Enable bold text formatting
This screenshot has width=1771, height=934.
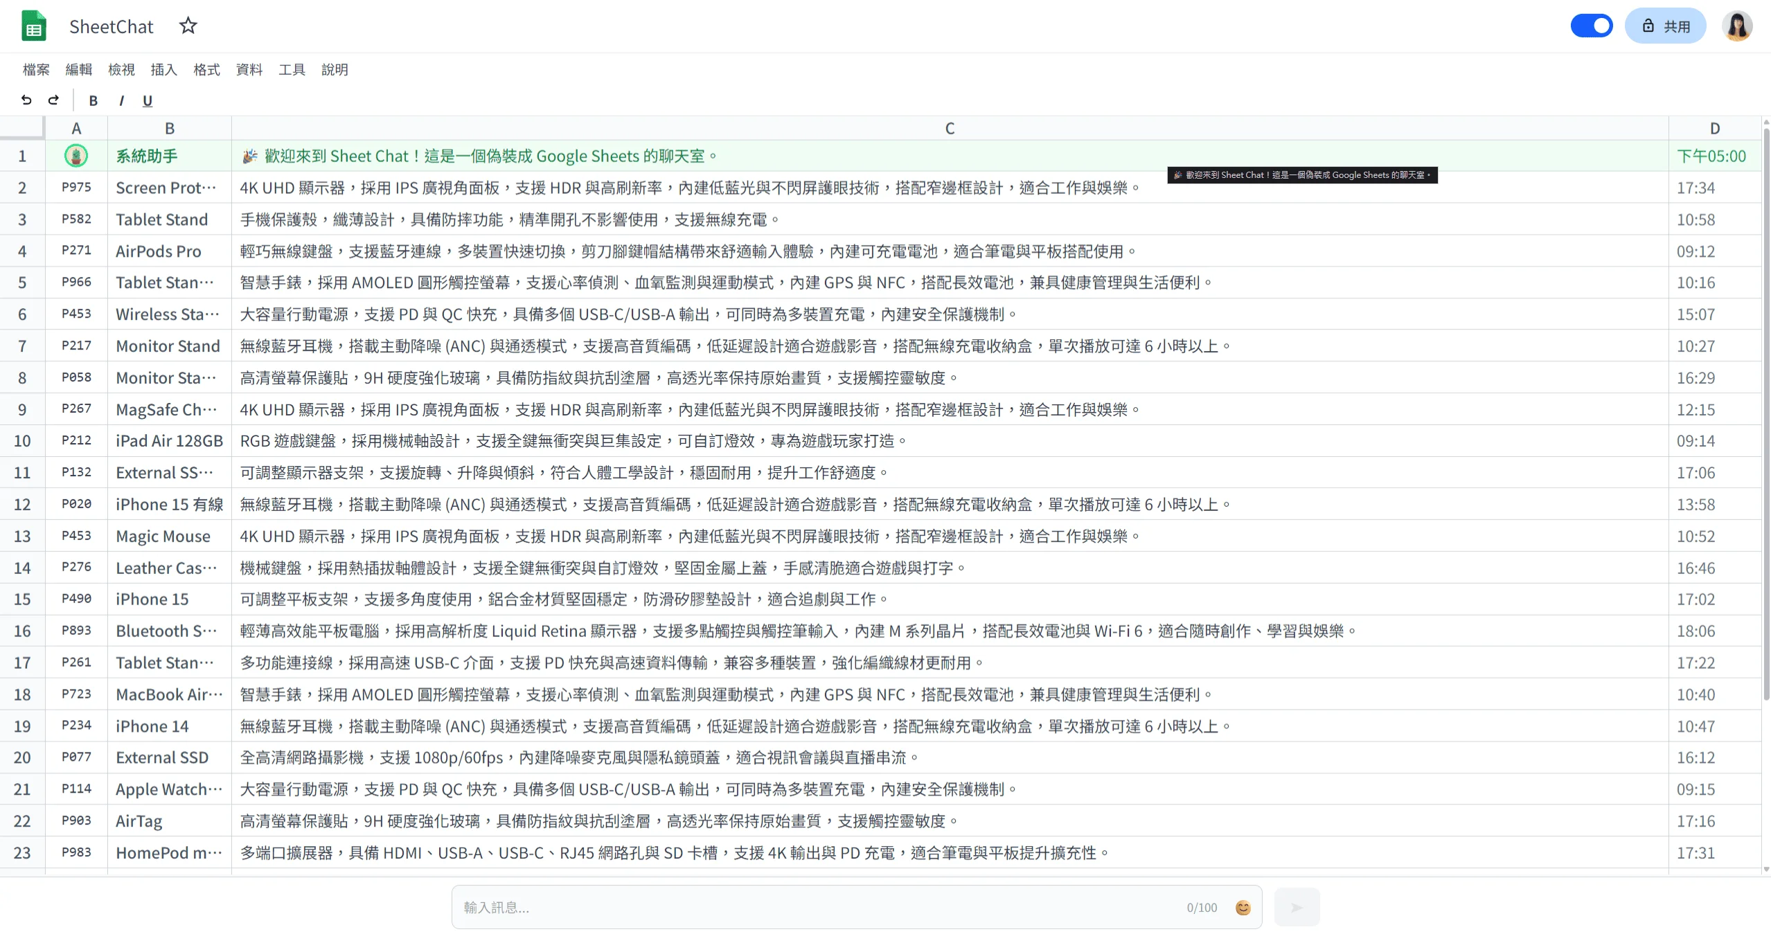93,100
